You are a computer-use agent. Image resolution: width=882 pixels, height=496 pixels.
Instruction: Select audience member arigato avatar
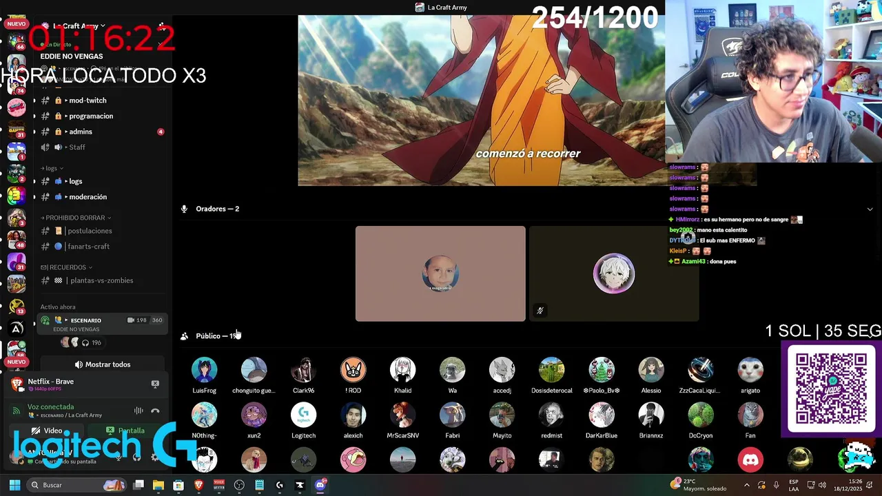tap(750, 370)
